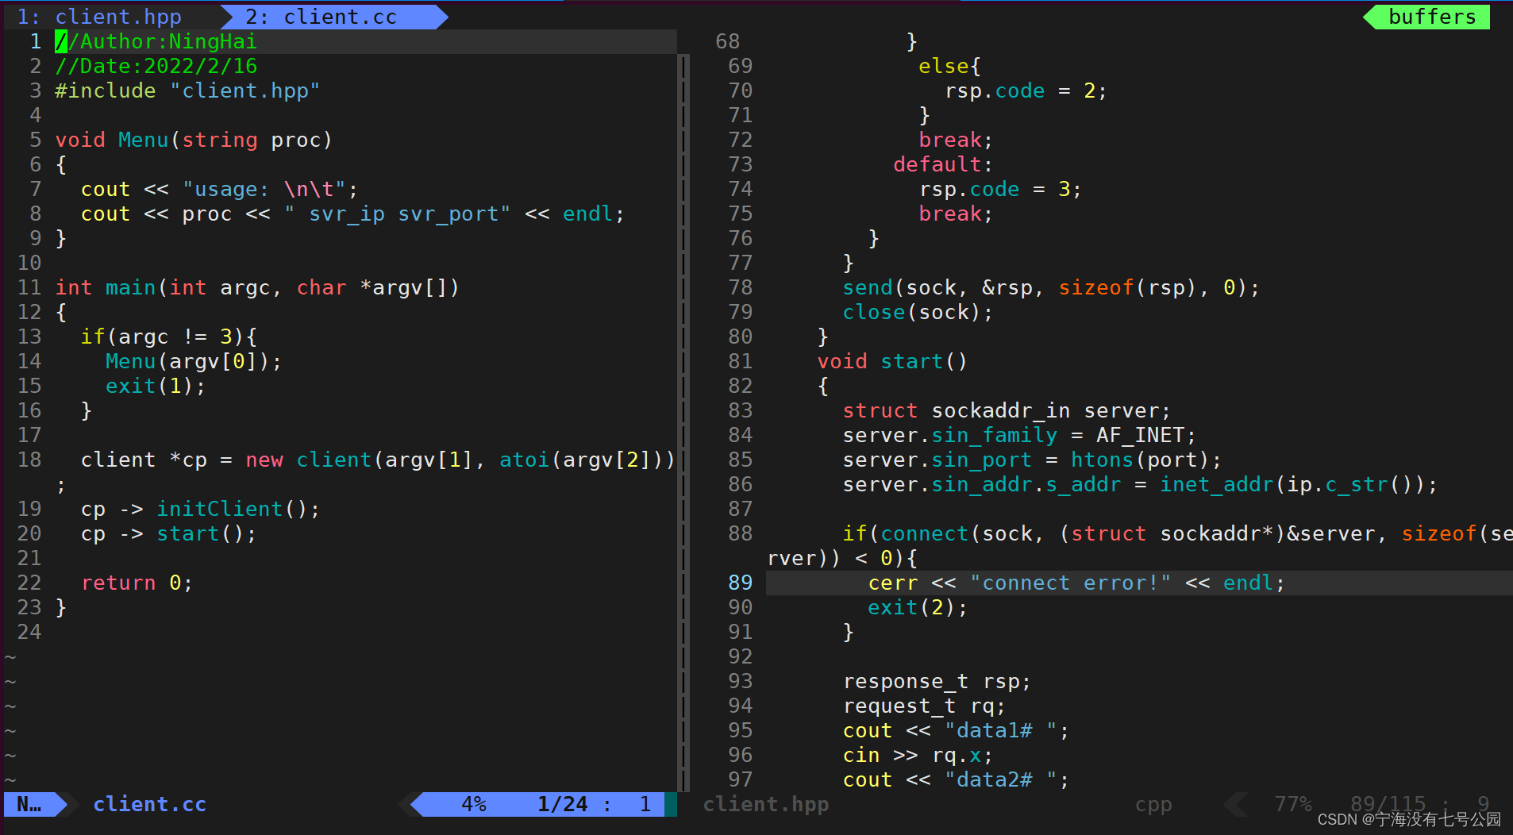
Task: Click server.sin_family = AF_INET; line
Action: 1019,435
